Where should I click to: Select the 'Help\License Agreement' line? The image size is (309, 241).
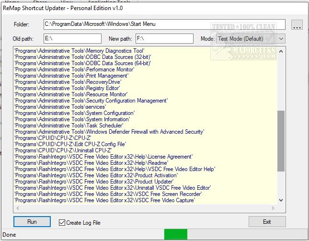103,157
